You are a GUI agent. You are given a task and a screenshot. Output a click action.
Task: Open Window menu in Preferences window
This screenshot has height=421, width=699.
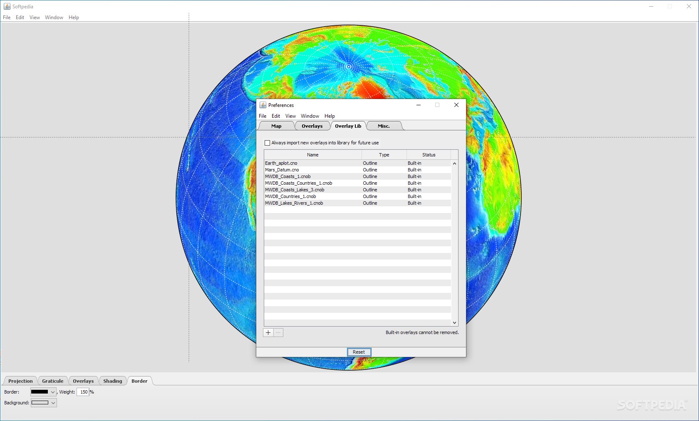[310, 116]
